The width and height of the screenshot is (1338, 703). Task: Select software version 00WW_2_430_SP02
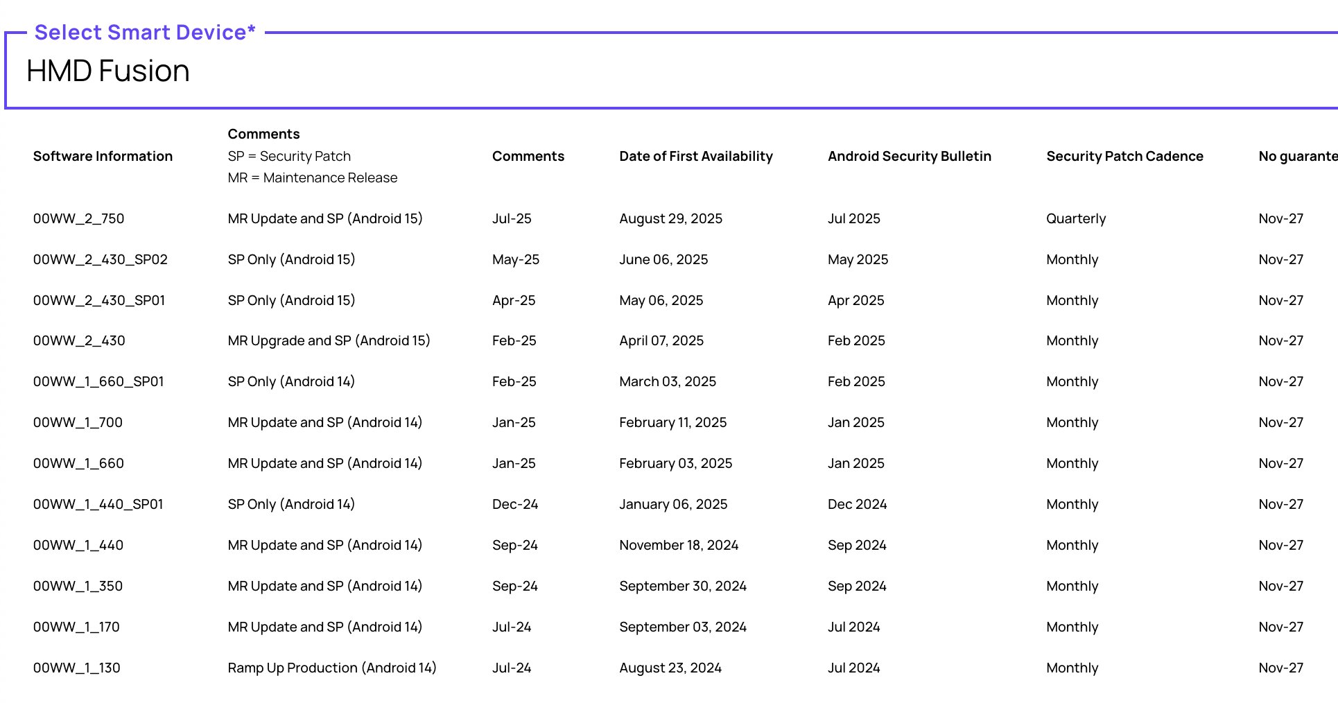[101, 259]
